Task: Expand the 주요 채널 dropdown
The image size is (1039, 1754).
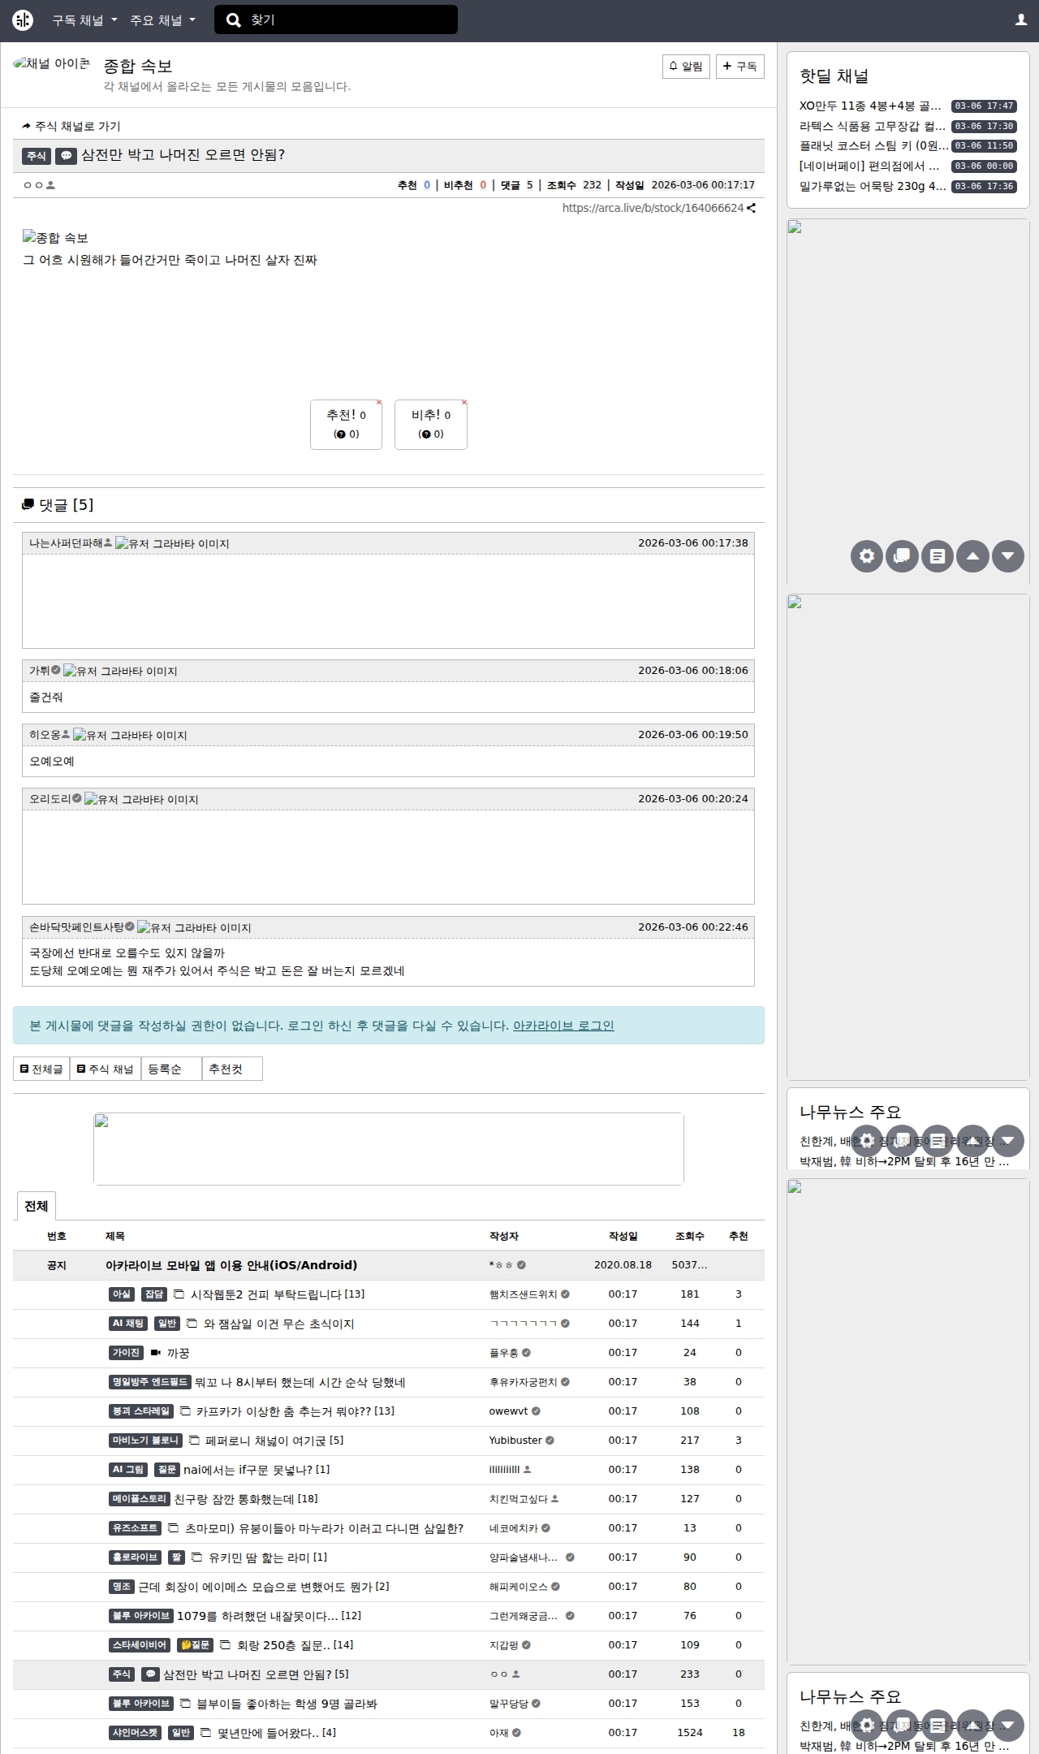Action: (162, 20)
